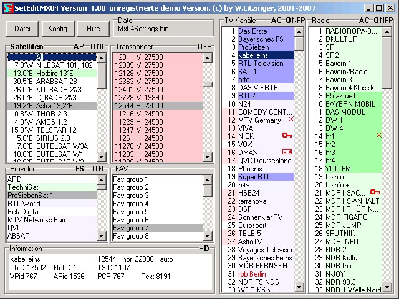
Task: Select TV channel 'Eurosport'
Action: 258,225
